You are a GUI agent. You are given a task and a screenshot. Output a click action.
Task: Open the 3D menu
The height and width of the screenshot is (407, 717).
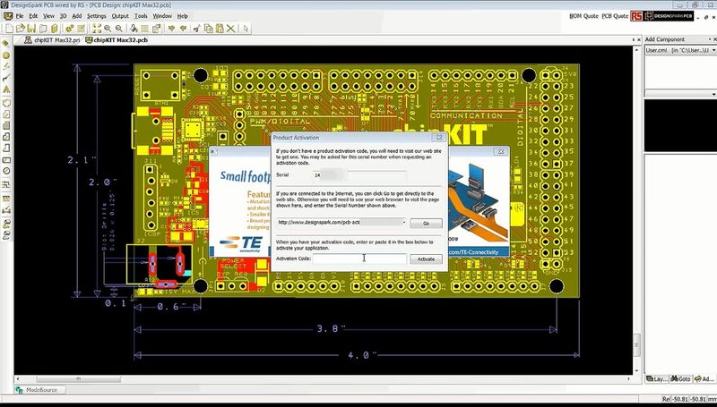(63, 16)
